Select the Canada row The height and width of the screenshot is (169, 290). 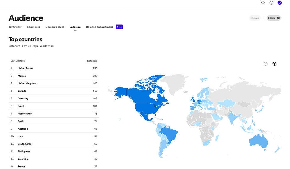[x=54, y=91]
